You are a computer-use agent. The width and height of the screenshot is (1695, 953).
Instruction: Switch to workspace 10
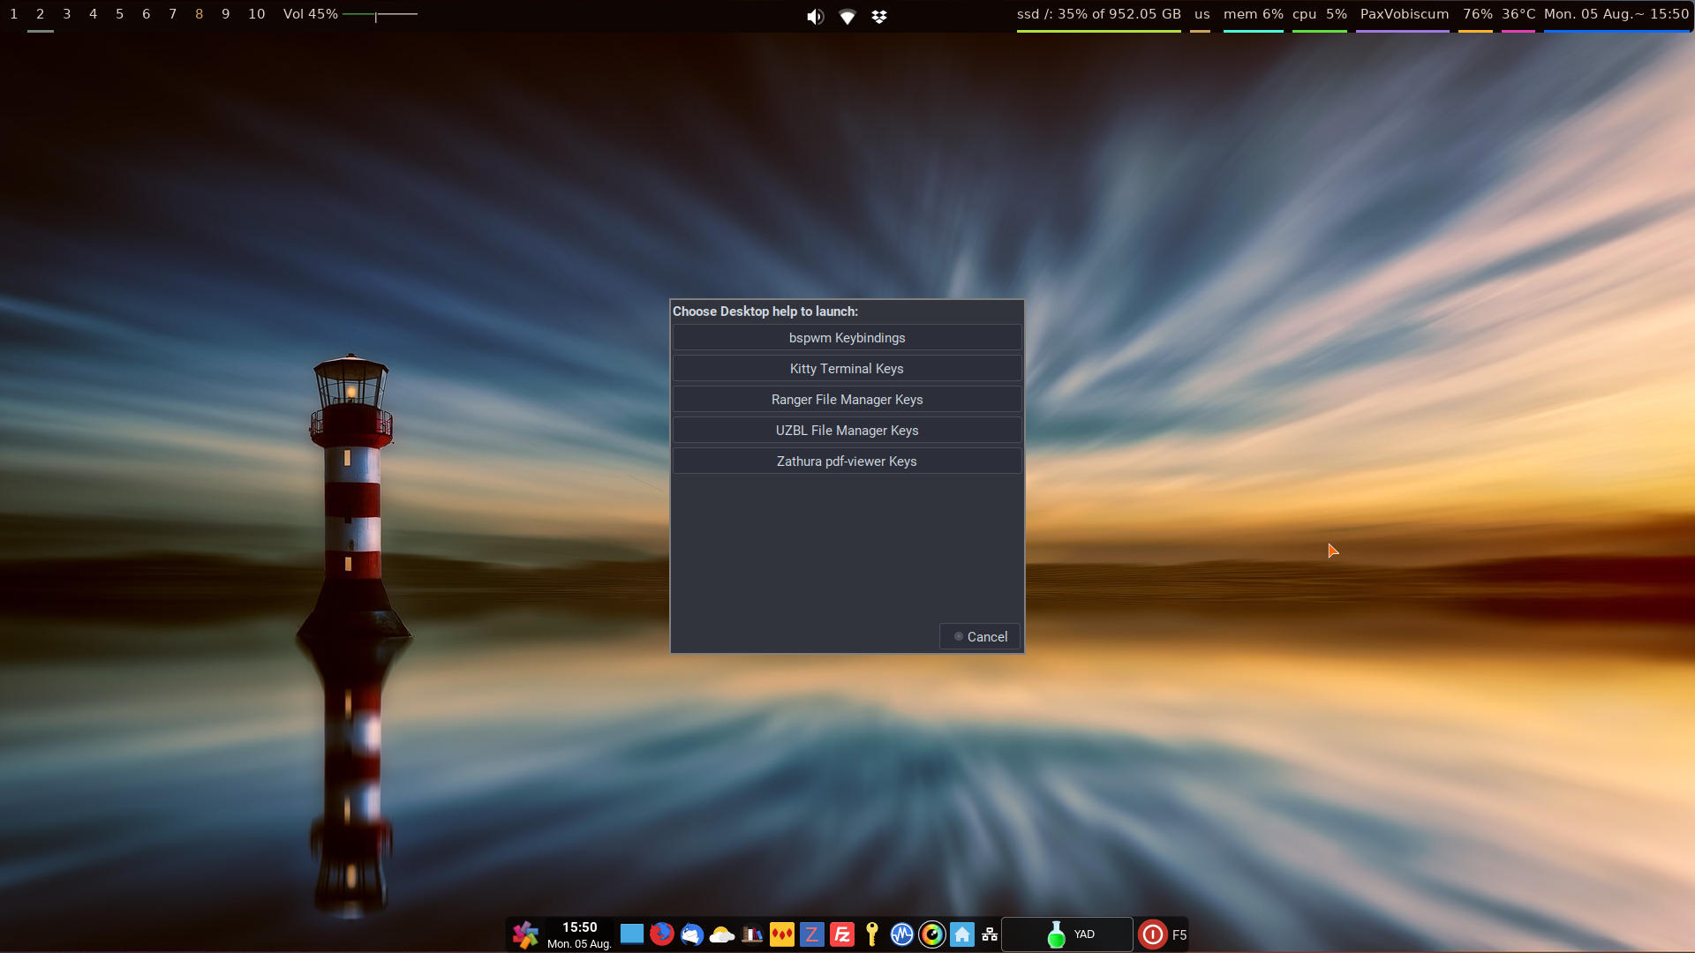[x=257, y=14]
